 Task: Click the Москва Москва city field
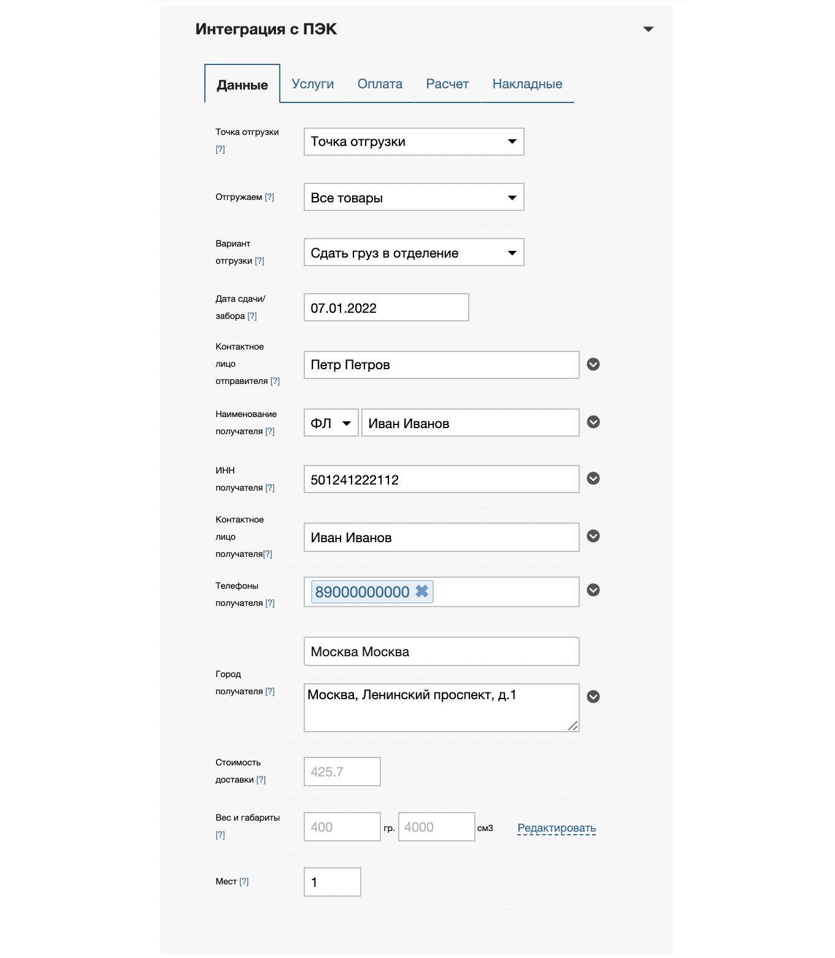[x=441, y=651]
